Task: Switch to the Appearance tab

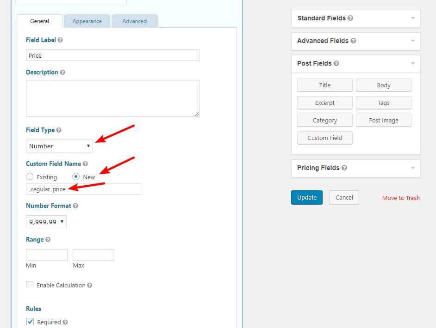Action: (87, 21)
